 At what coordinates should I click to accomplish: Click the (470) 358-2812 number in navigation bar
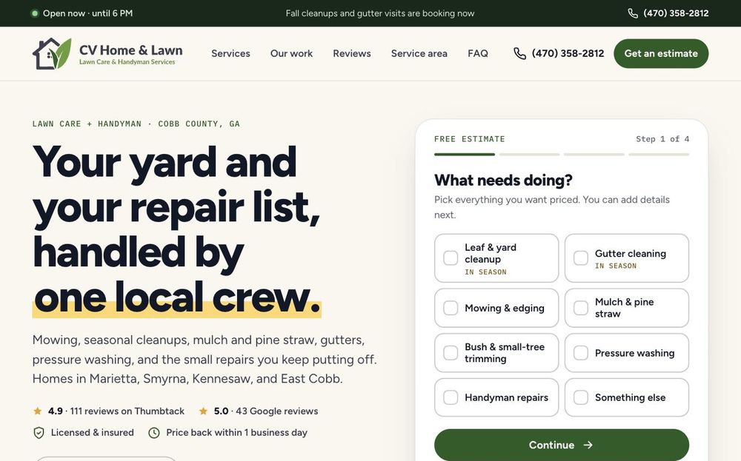tap(568, 53)
